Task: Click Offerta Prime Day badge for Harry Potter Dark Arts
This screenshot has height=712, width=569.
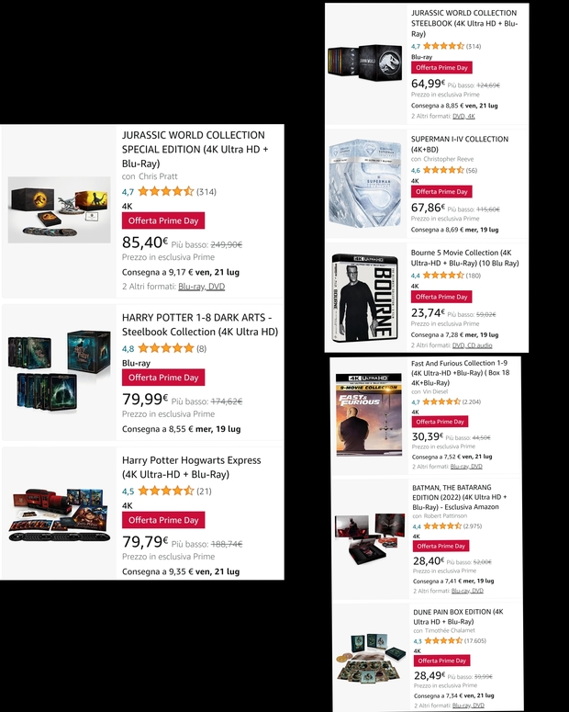Action: (163, 378)
